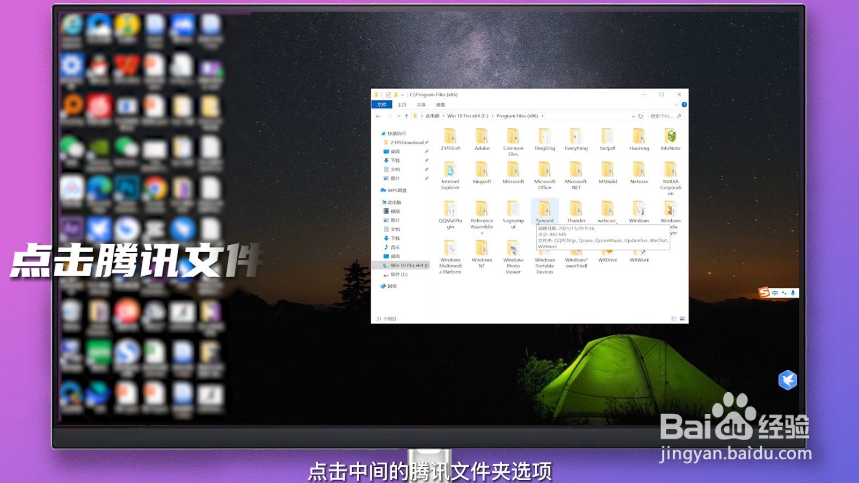This screenshot has height=483, width=859.
Task: Expand the ribbon with the chevron
Action: [676, 105]
